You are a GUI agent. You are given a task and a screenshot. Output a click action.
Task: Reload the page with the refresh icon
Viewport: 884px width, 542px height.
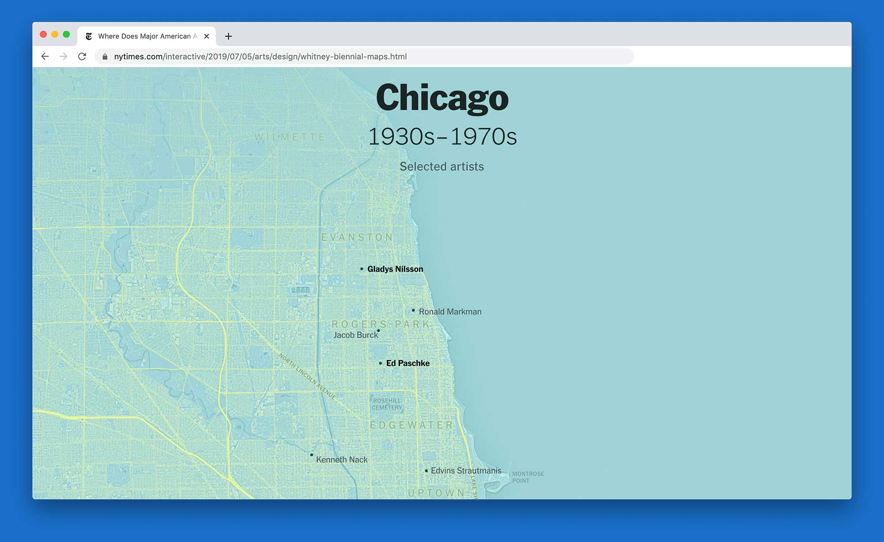coord(82,56)
